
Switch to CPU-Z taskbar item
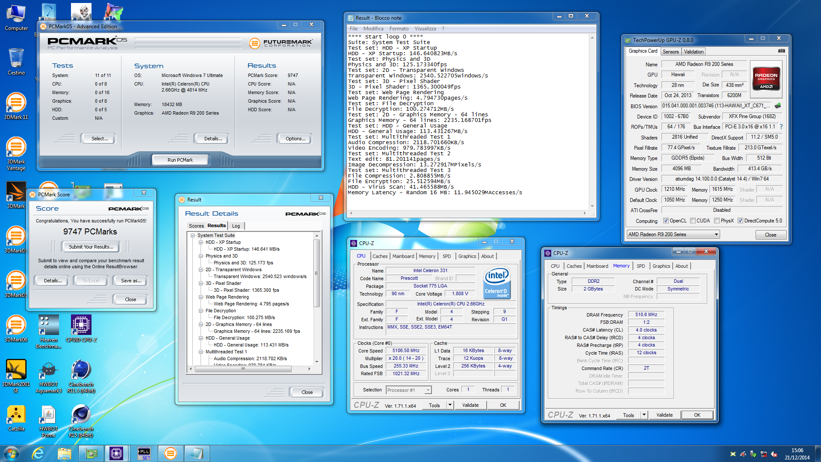[116, 453]
